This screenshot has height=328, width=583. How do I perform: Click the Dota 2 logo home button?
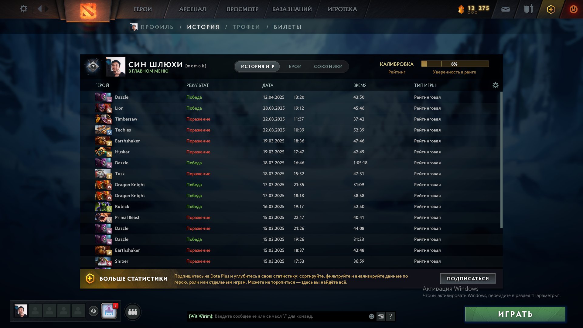88,11
